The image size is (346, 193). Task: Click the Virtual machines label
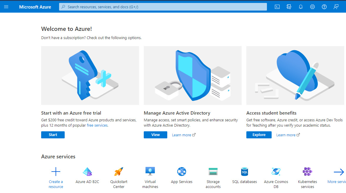pyautogui.click(x=150, y=184)
